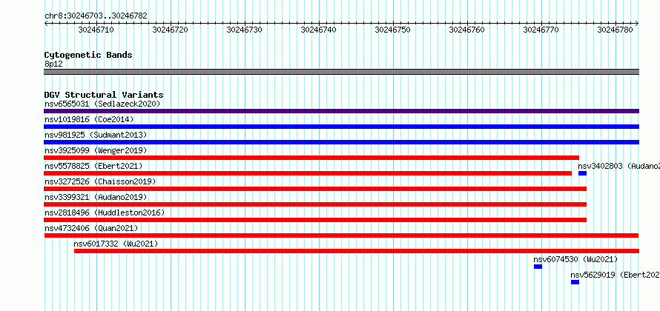Click the nsv4732406 (Quan2021) label
Screen dimensions: 660x311
pos(91,228)
